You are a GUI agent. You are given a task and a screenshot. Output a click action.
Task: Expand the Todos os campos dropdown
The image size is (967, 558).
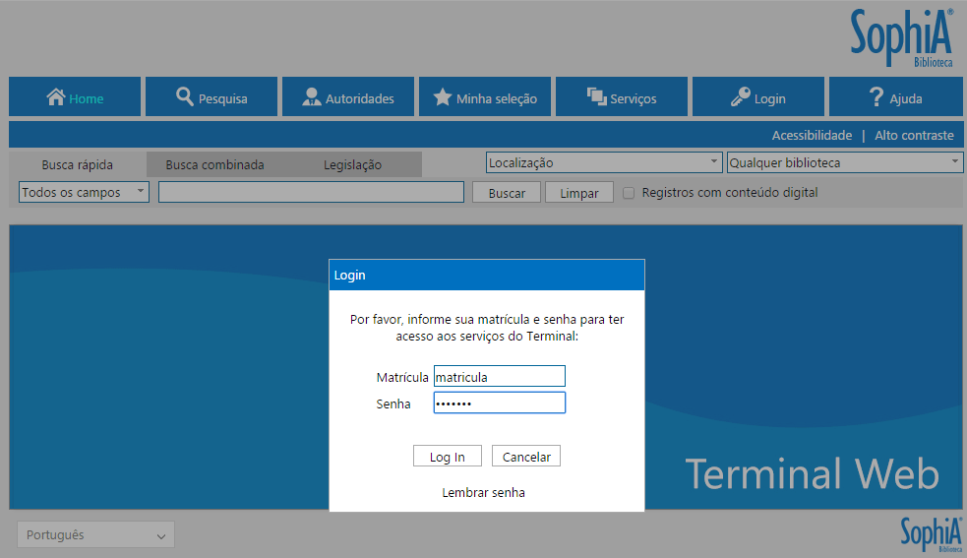coord(84,193)
